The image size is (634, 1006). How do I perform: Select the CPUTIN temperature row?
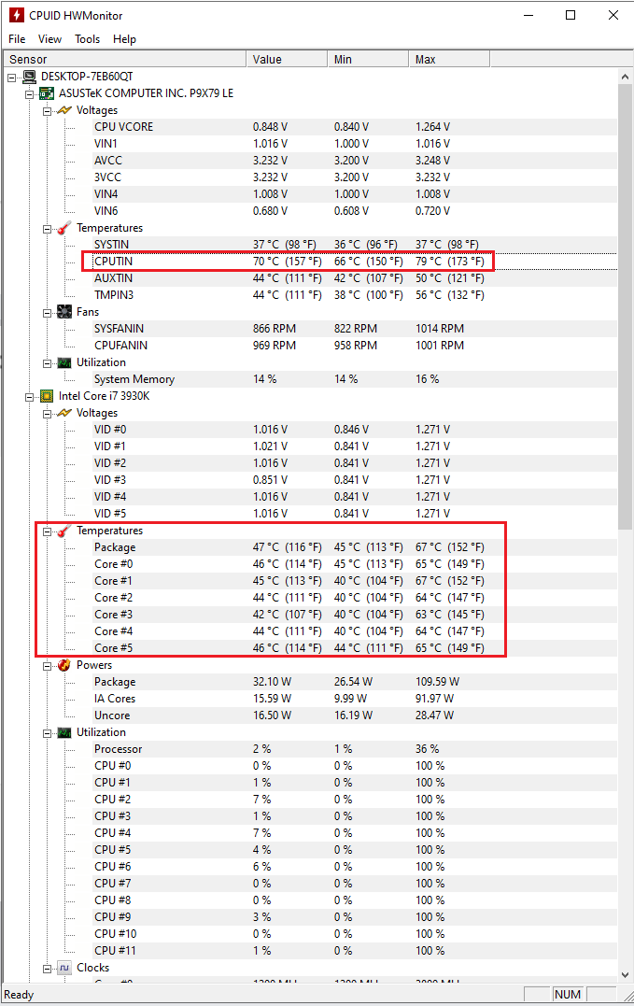point(114,262)
